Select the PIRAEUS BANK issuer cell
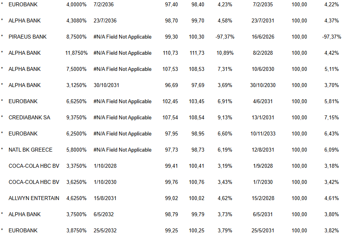The width and height of the screenshot is (353, 241). pos(28,37)
